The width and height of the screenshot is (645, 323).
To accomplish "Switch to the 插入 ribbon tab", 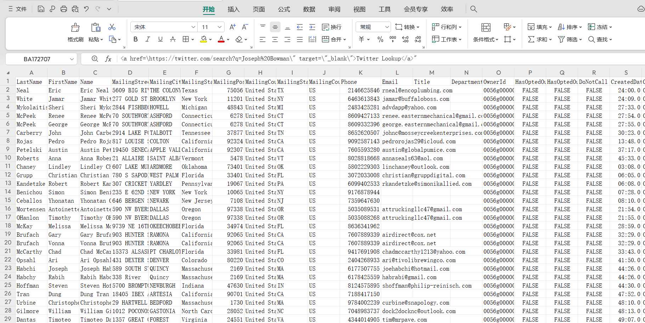I will pos(233,9).
